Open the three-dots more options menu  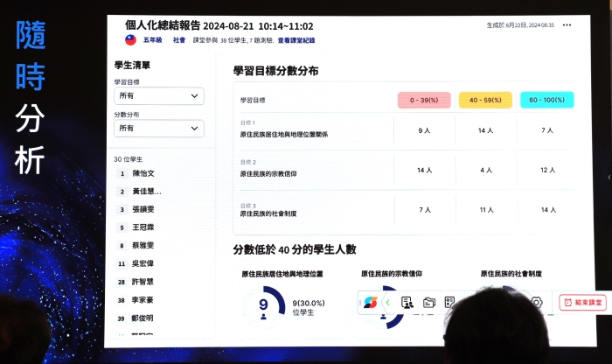click(567, 25)
